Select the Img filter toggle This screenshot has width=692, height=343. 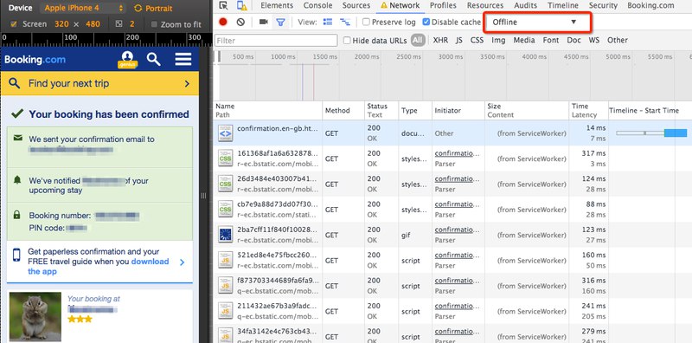coord(498,40)
